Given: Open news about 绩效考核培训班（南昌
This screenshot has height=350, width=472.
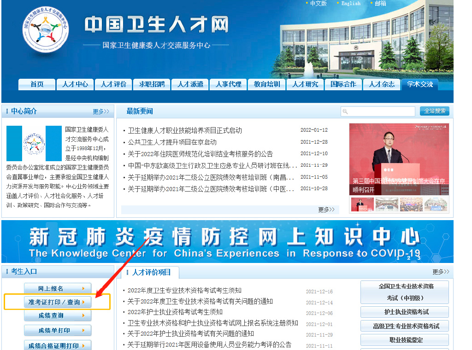Looking at the screenshot, I should click(211, 177).
